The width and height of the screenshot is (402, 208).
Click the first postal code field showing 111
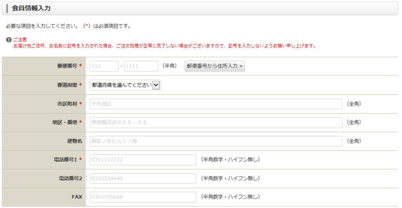(x=104, y=66)
